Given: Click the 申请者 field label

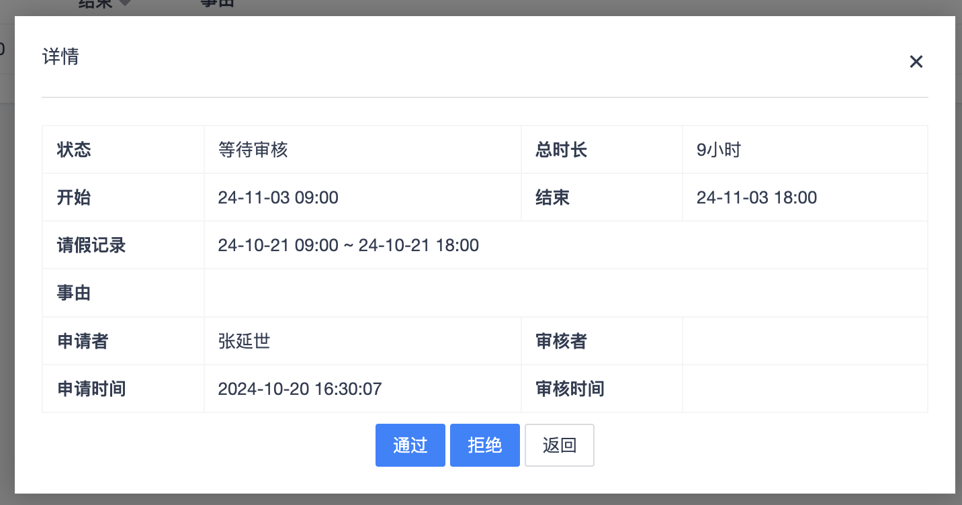Looking at the screenshot, I should point(83,341).
